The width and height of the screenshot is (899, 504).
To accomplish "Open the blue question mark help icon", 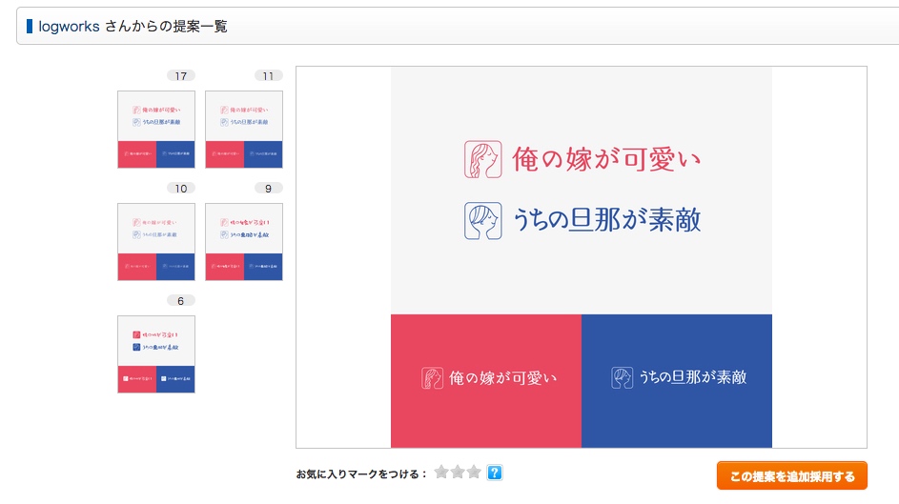I will [x=494, y=473].
